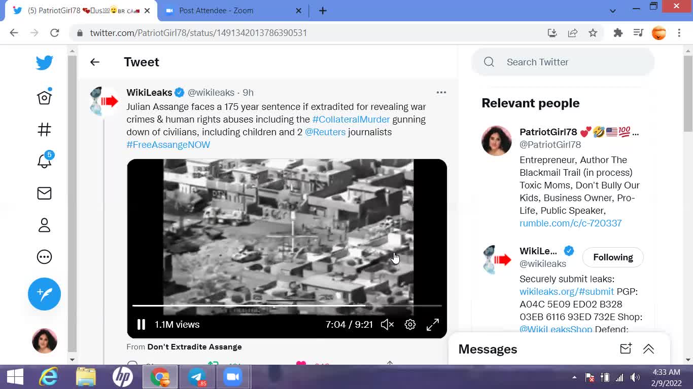Open Chrome three-dot menu
This screenshot has height=389, width=693.
tap(679, 33)
